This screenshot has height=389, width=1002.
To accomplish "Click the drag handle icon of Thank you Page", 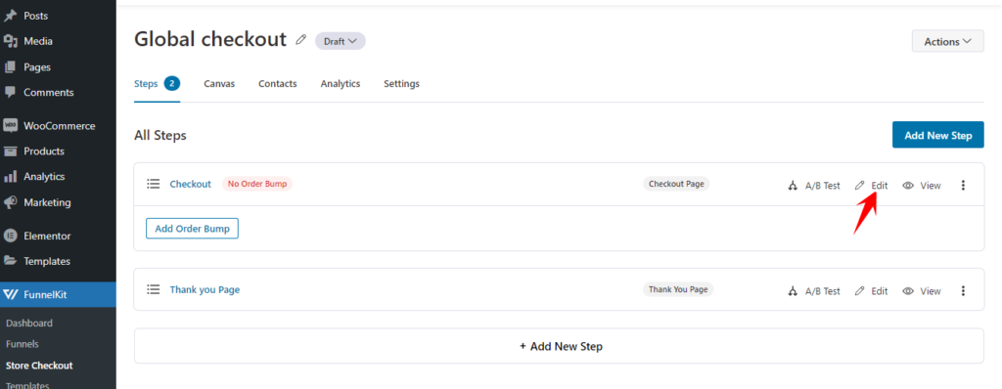I will click(153, 289).
